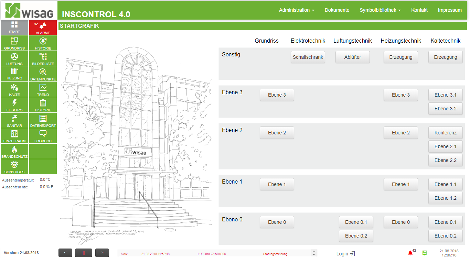Open Kältetechnik Erzeugung button
This screenshot has width=470, height=264.
pos(446,57)
